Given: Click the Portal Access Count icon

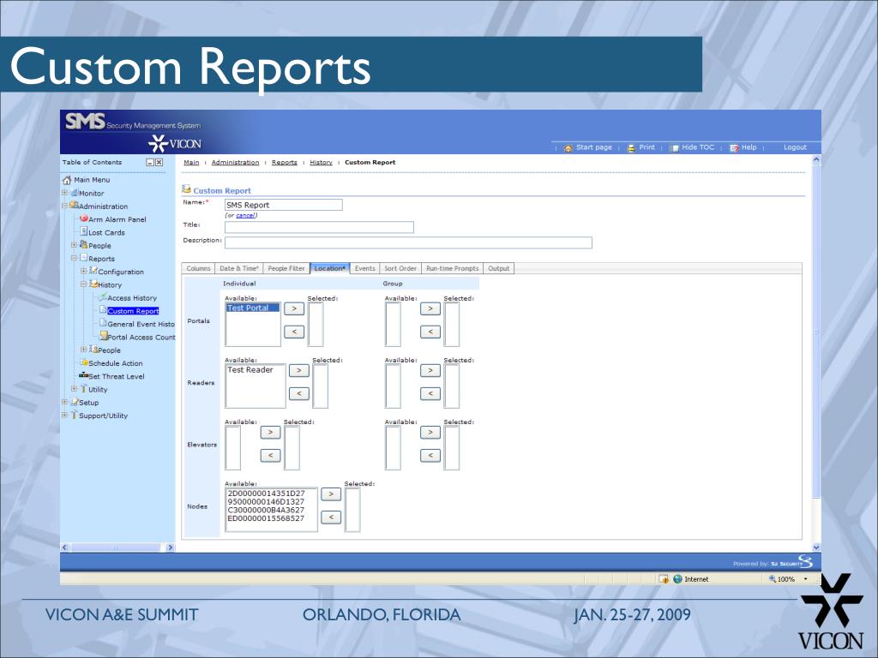Looking at the screenshot, I should coord(103,336).
